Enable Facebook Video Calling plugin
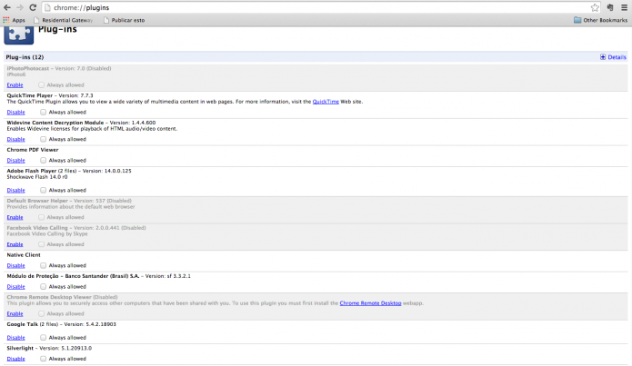Image resolution: width=632 pixels, height=366 pixels. tap(15, 244)
